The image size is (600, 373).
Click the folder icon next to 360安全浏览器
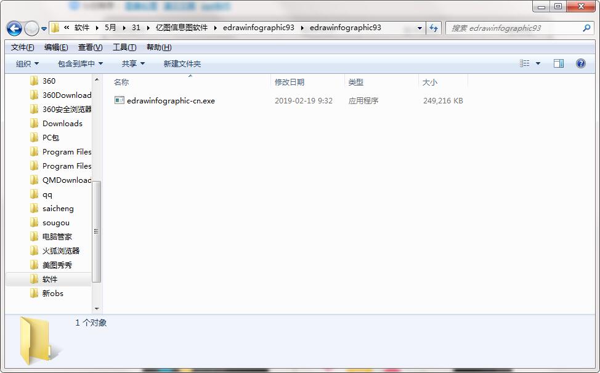pos(34,110)
